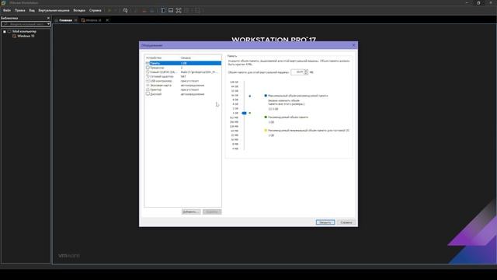Open the snapshot manager toolbar icon
The height and width of the screenshot is (280, 497).
(152, 10)
